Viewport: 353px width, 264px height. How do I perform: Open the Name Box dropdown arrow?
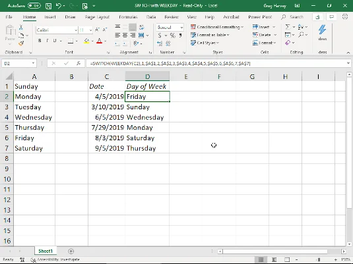click(33, 63)
